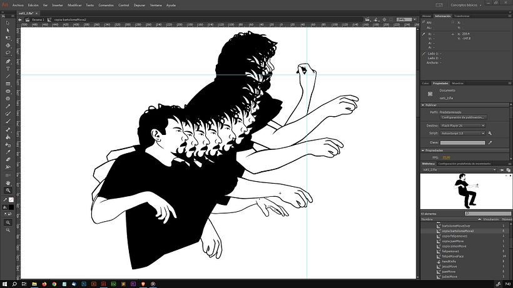This screenshot has height=288, width=513.
Task: Collapse the Publicar section
Action: (x=423, y=105)
